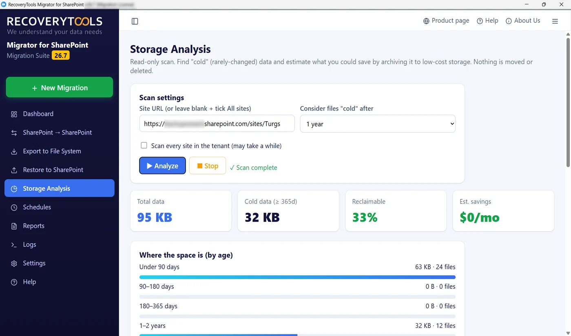Click the globe icon beside Product page

[x=426, y=21]
